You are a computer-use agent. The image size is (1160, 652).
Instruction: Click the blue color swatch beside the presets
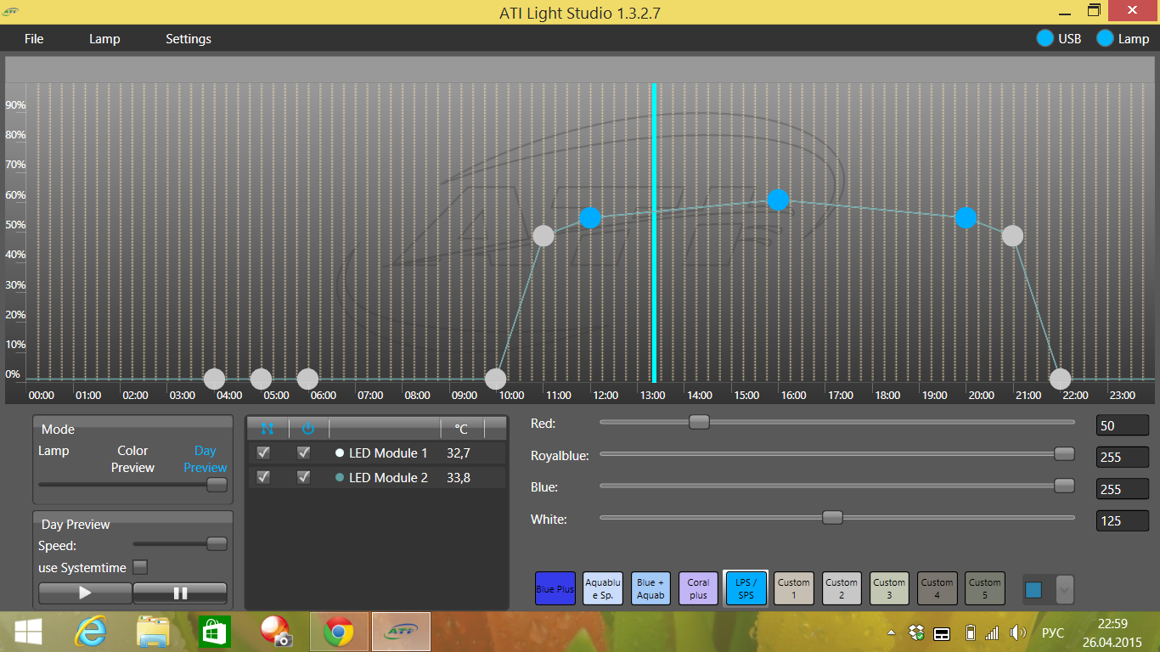click(x=1033, y=589)
